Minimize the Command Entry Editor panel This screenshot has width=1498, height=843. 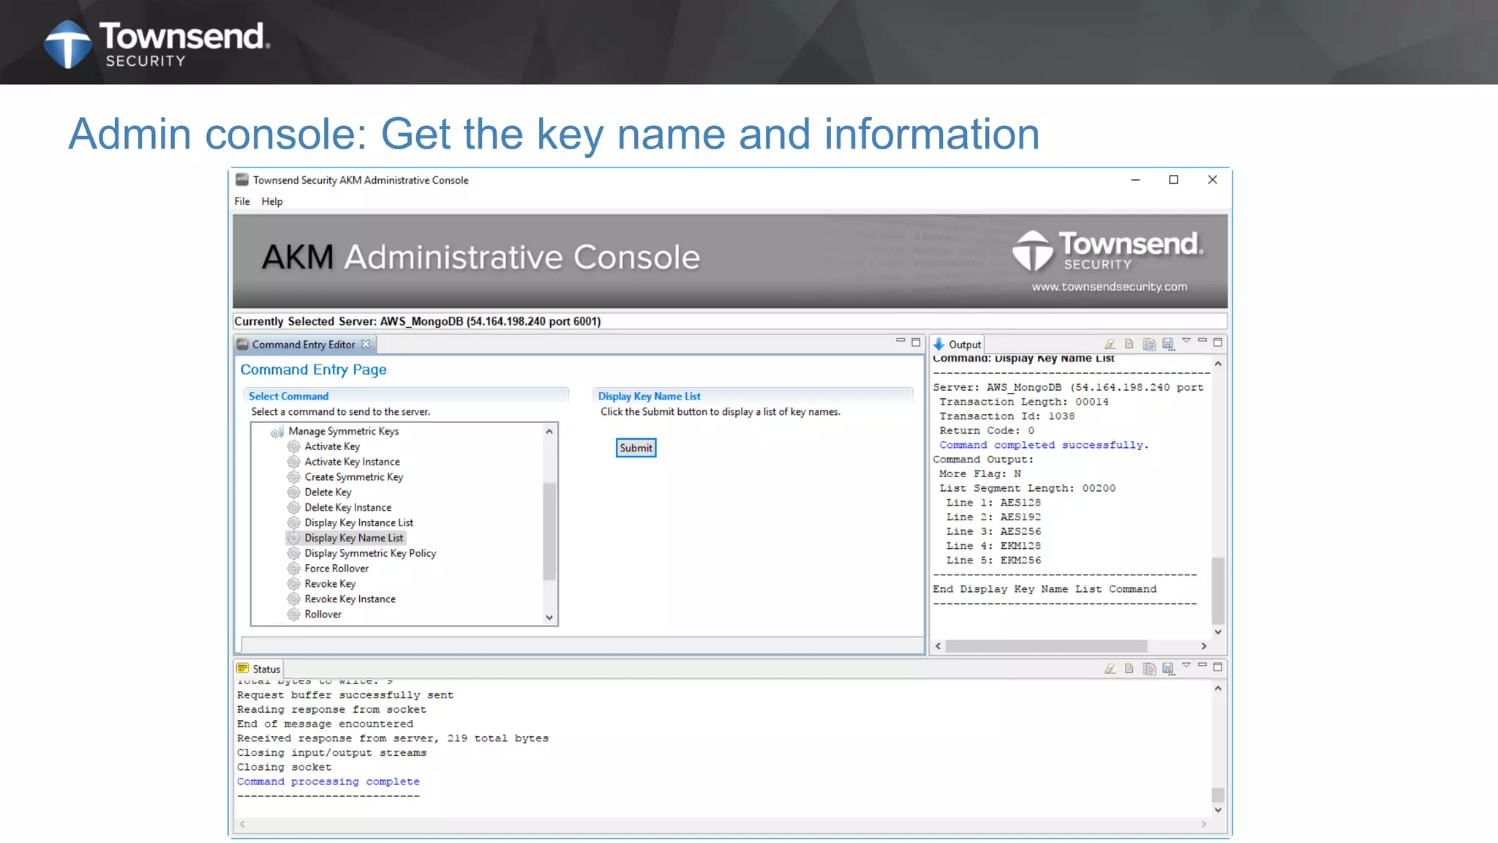tap(900, 341)
